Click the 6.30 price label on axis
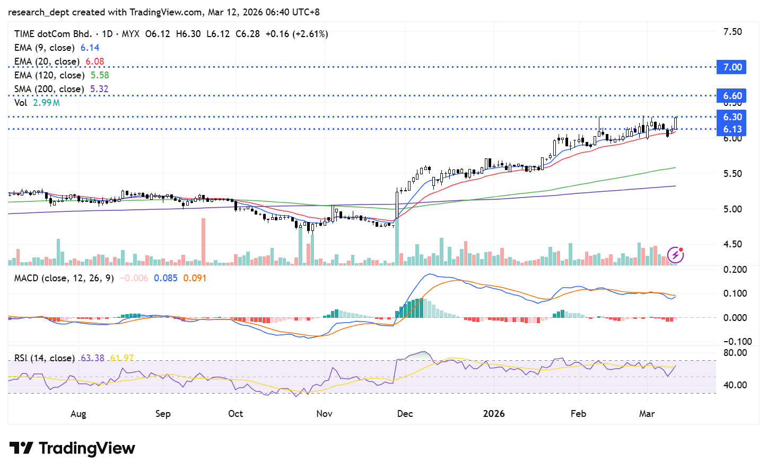 pyautogui.click(x=731, y=117)
